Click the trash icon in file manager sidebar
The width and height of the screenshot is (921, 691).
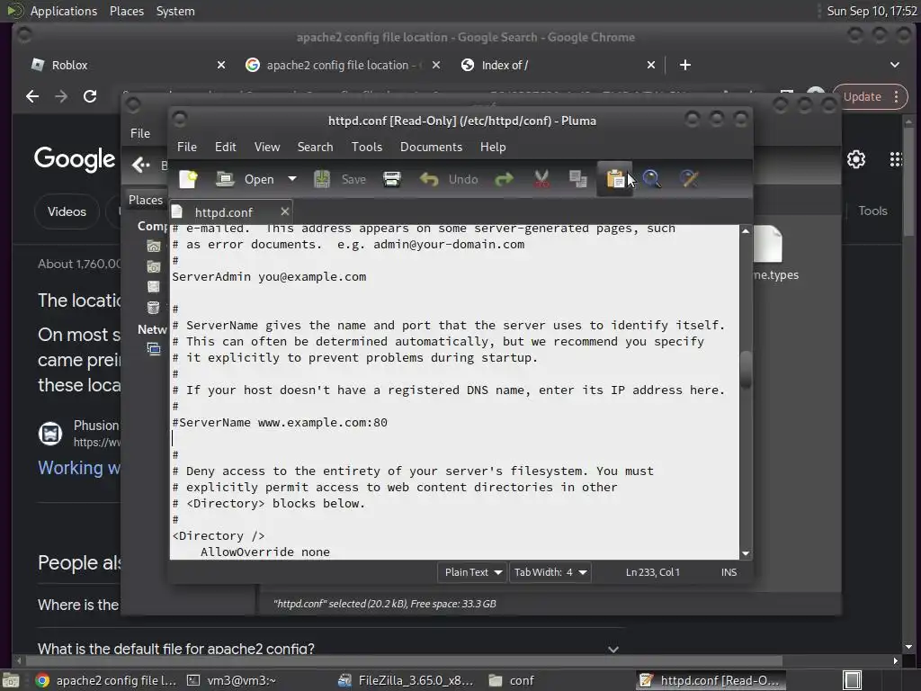[x=153, y=308]
